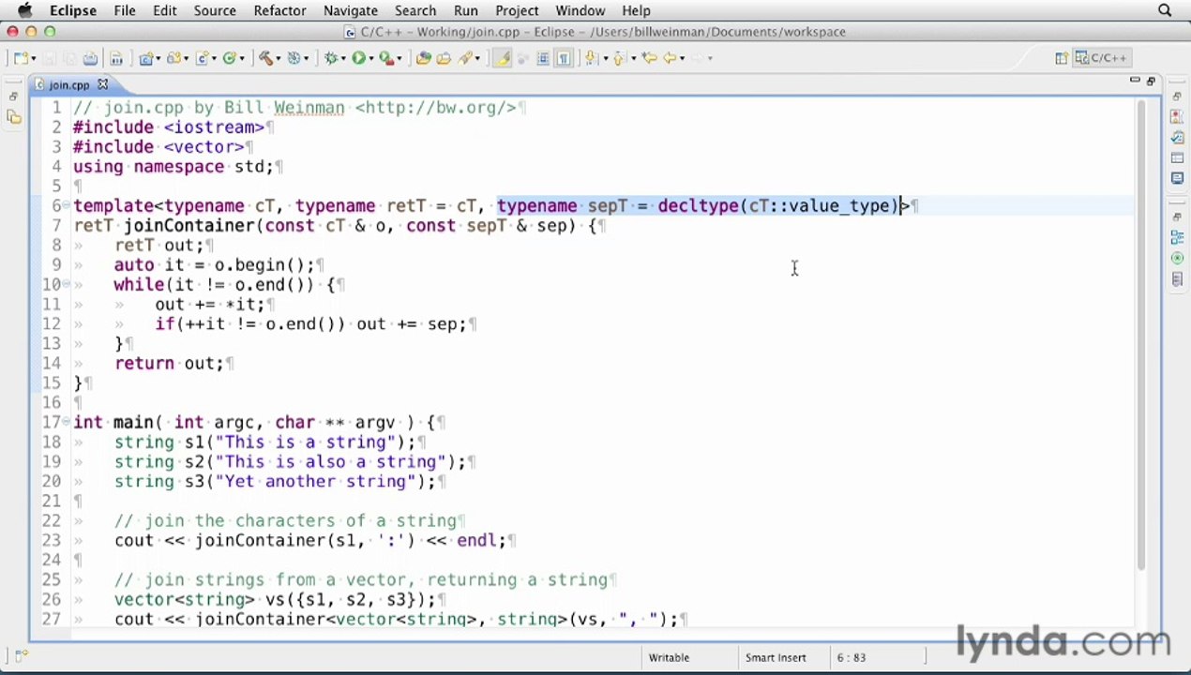Open the Outline view from right trim

pyautogui.click(x=1176, y=238)
